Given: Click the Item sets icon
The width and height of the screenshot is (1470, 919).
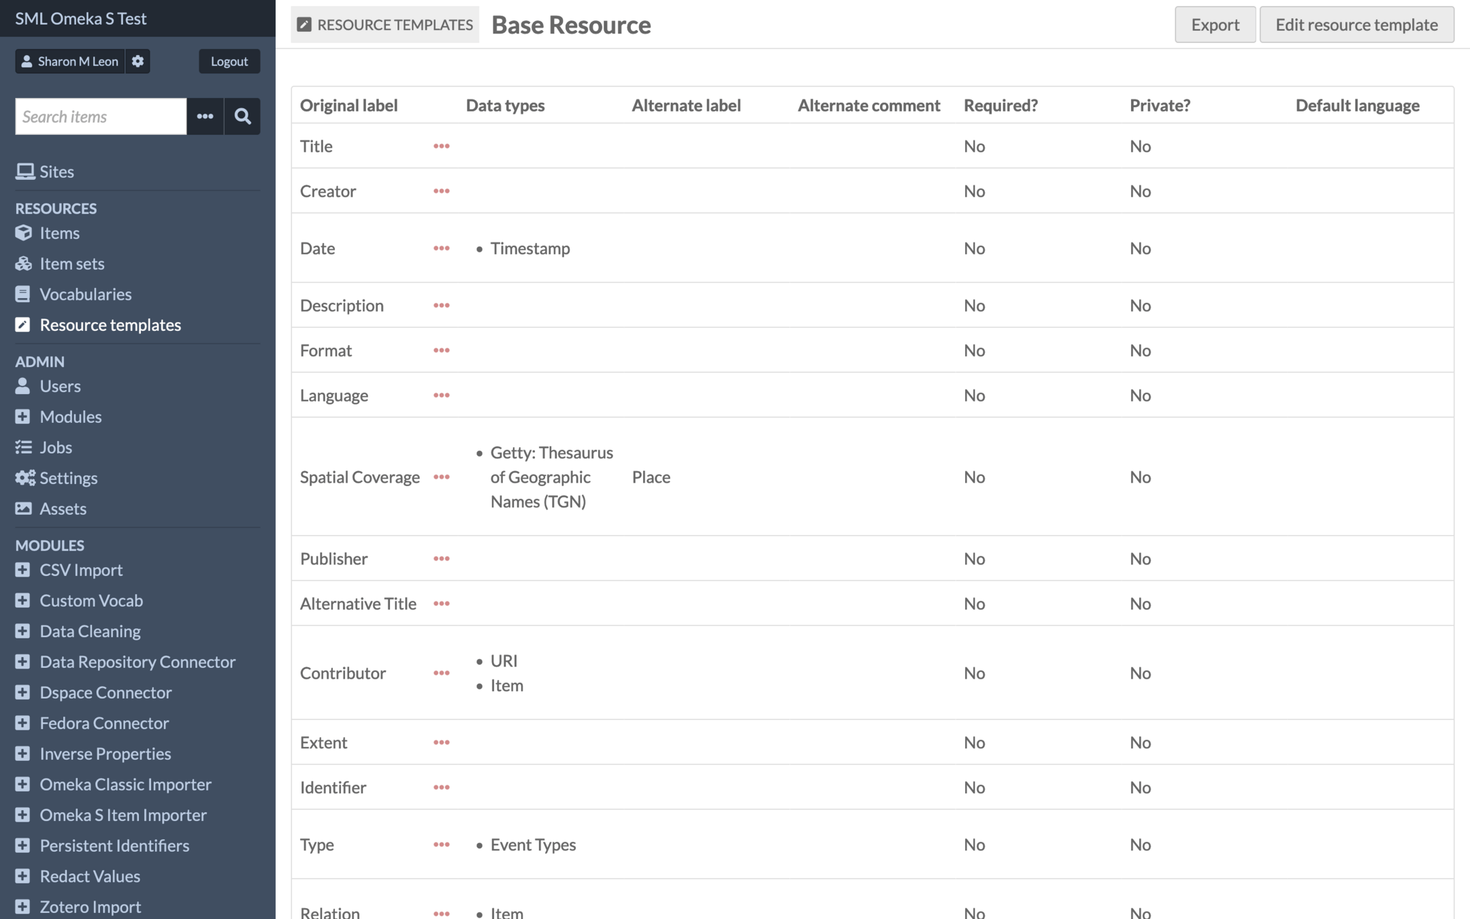Looking at the screenshot, I should pyautogui.click(x=23, y=263).
